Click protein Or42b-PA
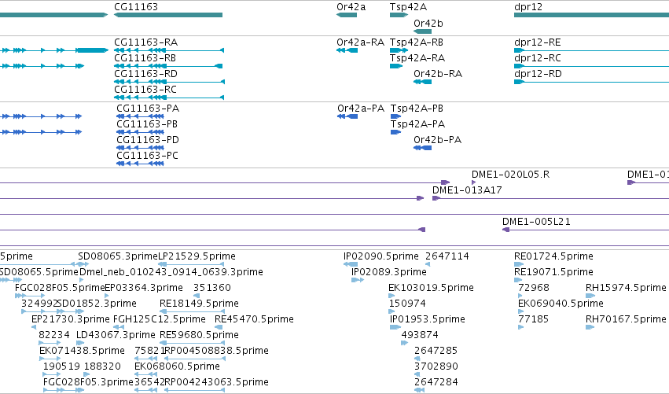The width and height of the screenshot is (669, 394). pyautogui.click(x=437, y=140)
